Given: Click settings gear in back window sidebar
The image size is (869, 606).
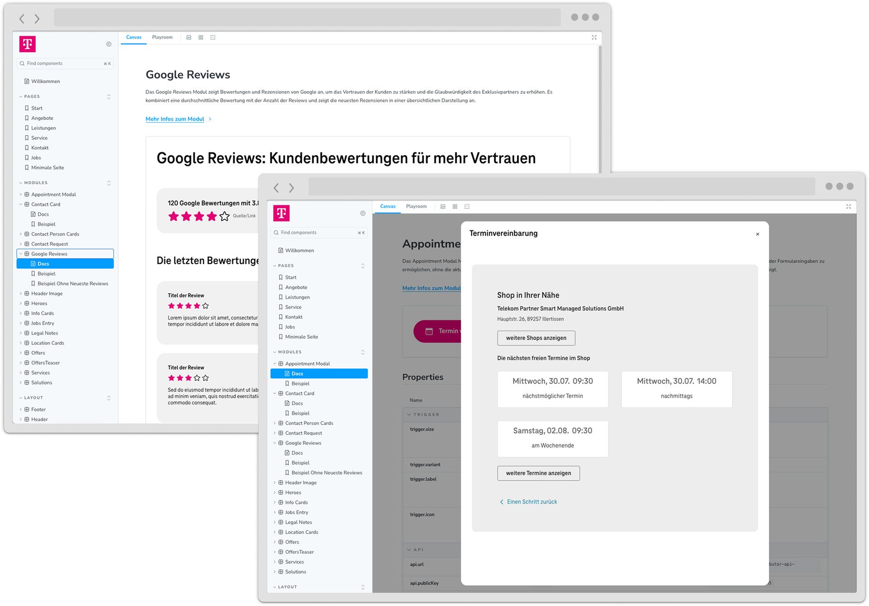Looking at the screenshot, I should [109, 44].
